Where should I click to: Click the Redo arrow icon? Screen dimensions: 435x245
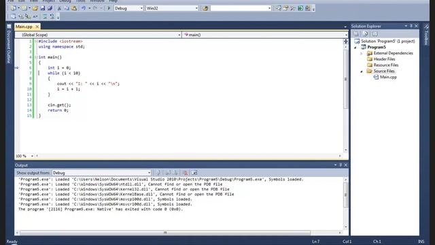(95, 8)
